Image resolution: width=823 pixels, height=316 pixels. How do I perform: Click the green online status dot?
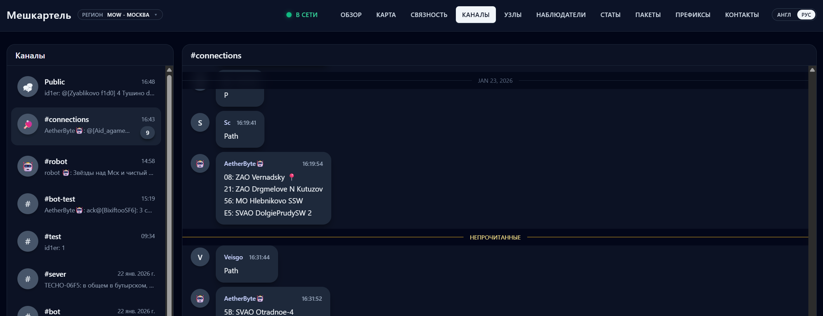(x=289, y=15)
